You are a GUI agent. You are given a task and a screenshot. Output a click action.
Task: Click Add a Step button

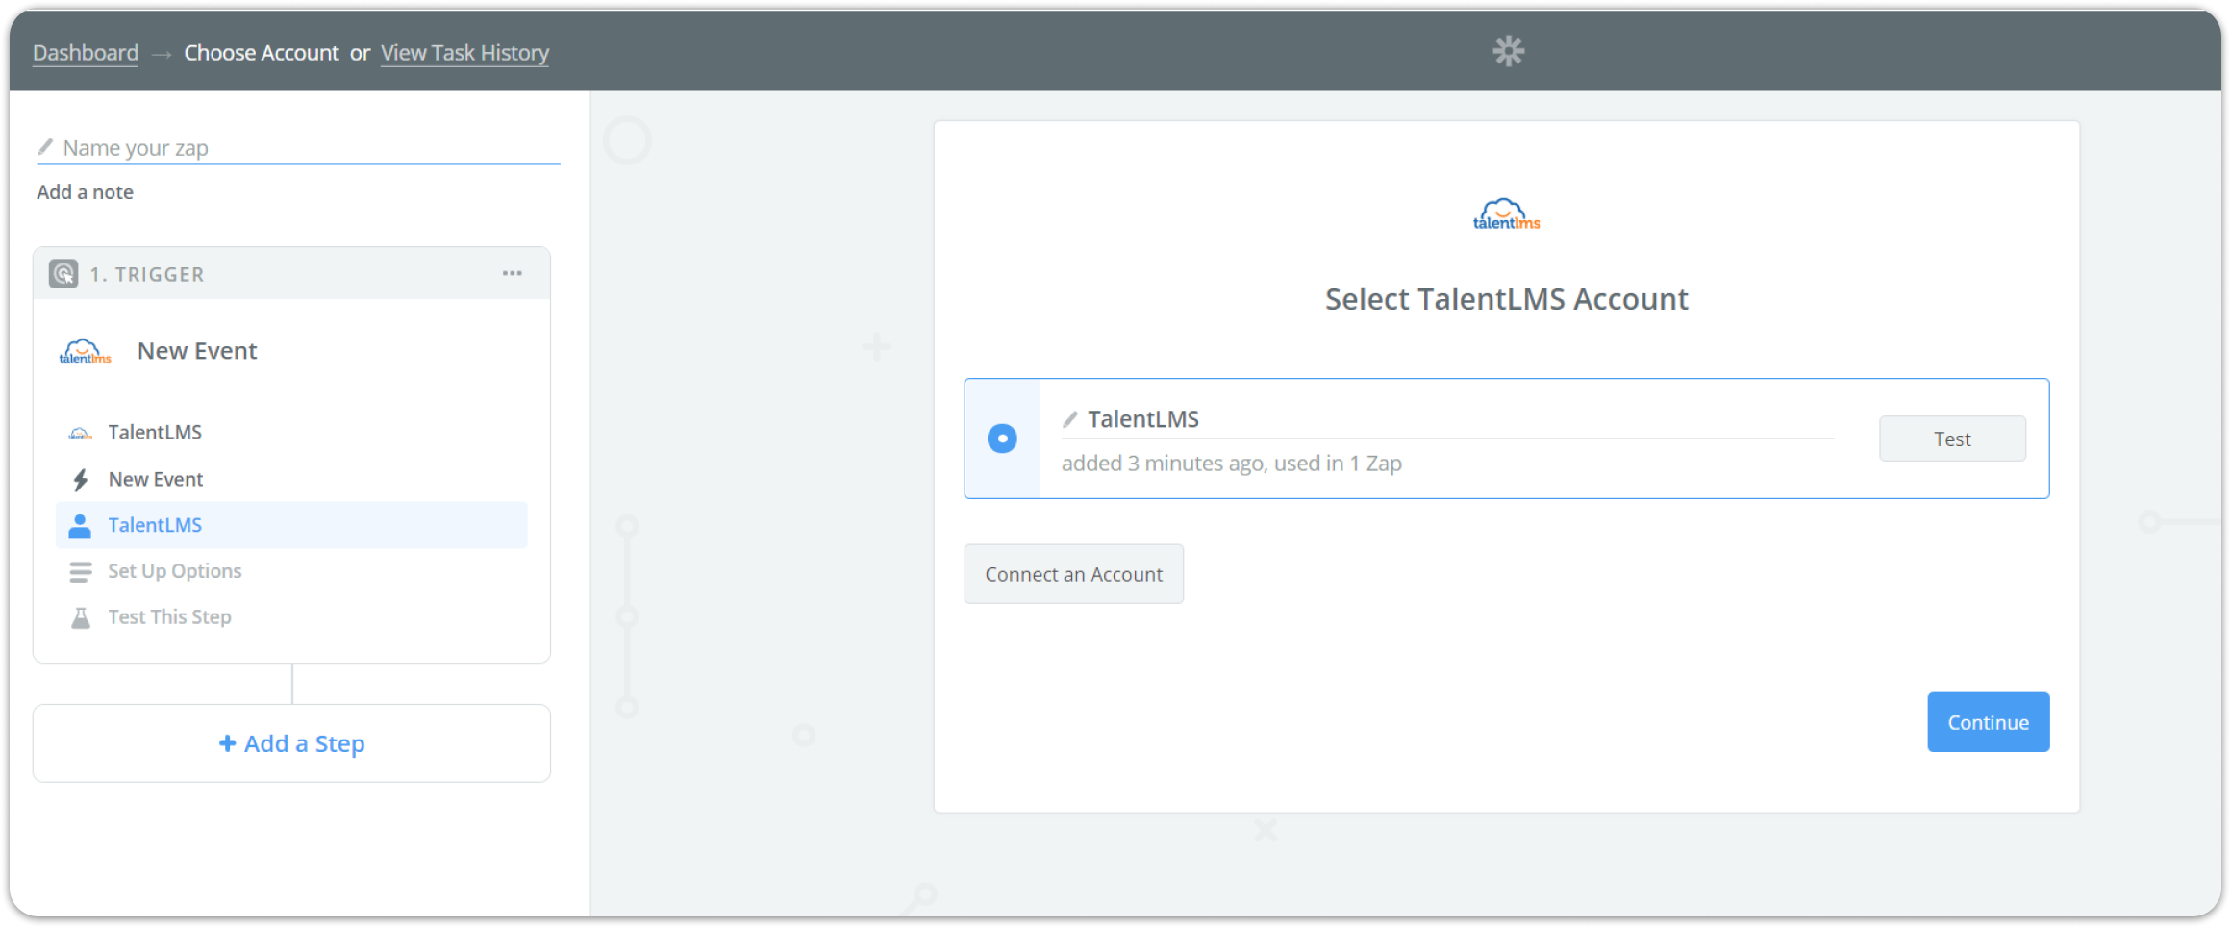click(x=291, y=743)
